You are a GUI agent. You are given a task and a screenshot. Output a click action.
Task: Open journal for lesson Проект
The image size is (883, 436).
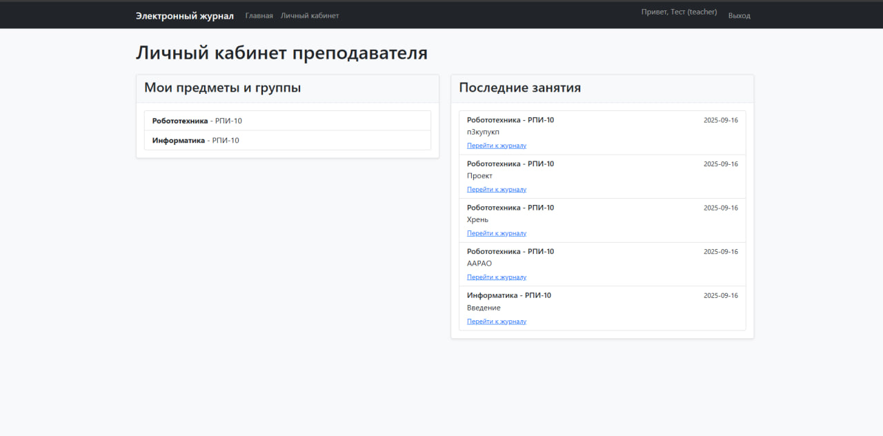click(497, 189)
